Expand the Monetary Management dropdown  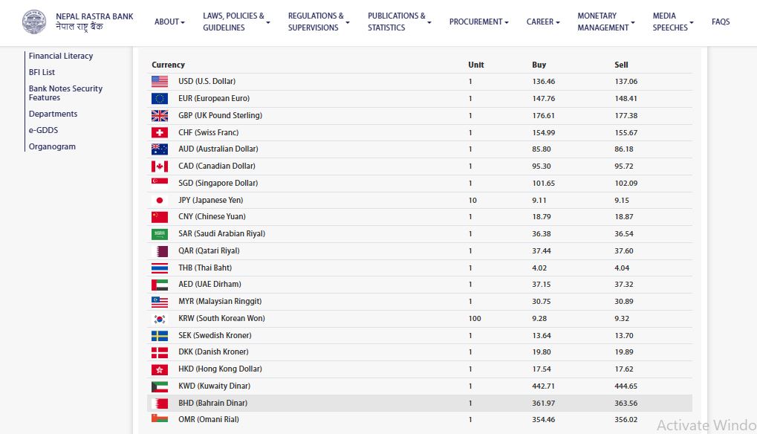click(x=606, y=22)
